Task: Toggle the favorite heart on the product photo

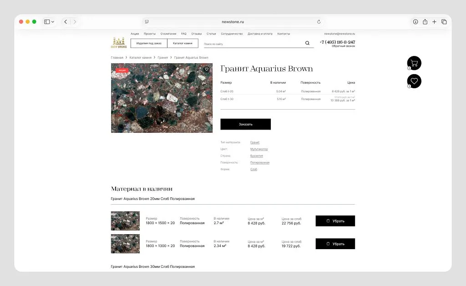Action: [x=207, y=70]
